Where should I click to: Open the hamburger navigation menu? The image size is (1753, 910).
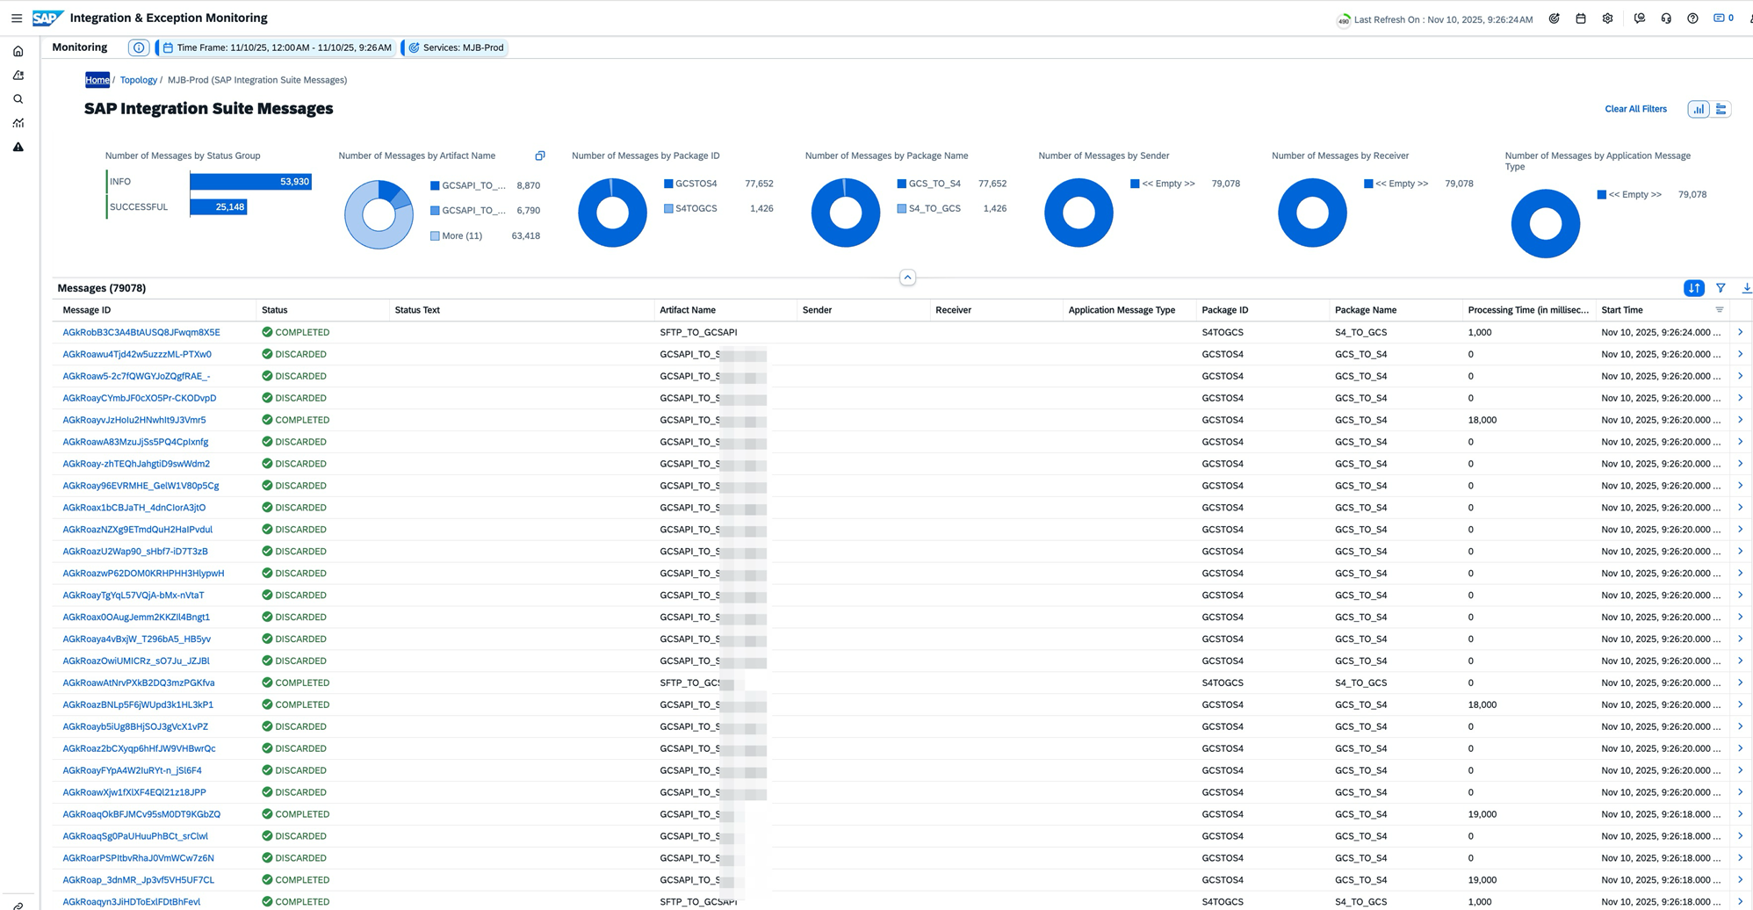click(x=17, y=18)
